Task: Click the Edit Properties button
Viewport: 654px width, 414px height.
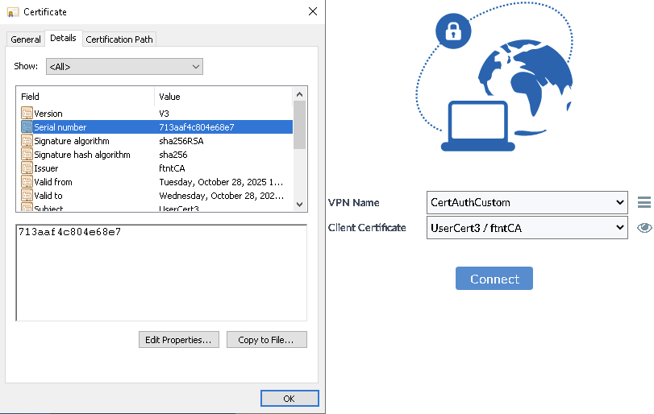Action: click(x=178, y=340)
